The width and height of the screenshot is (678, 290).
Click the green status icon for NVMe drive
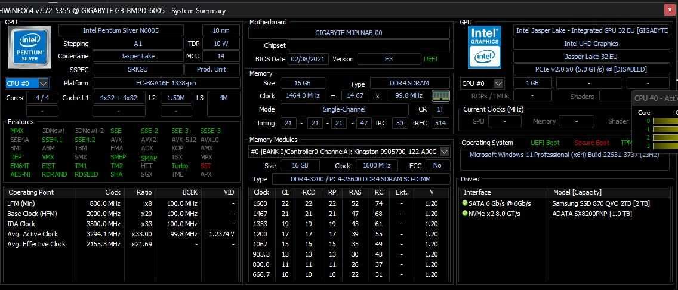(x=465, y=214)
